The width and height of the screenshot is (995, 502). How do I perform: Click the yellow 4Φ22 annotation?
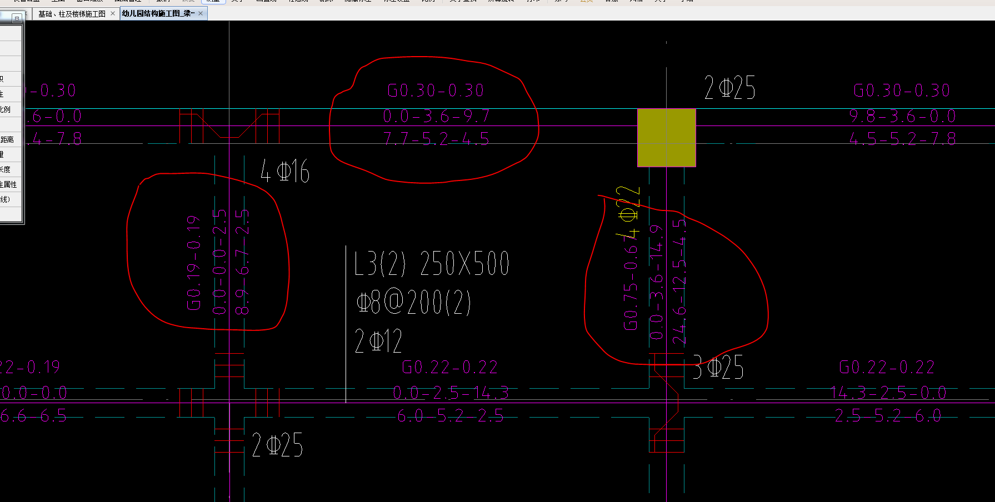click(628, 212)
